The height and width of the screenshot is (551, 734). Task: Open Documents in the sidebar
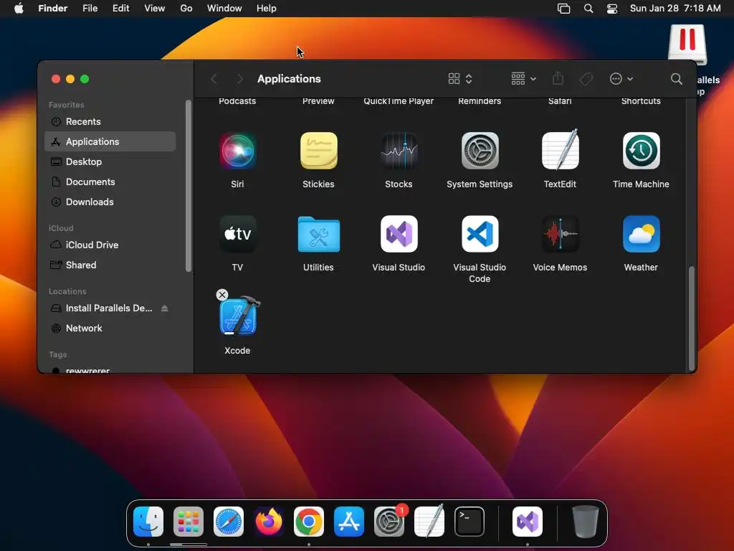110,182
